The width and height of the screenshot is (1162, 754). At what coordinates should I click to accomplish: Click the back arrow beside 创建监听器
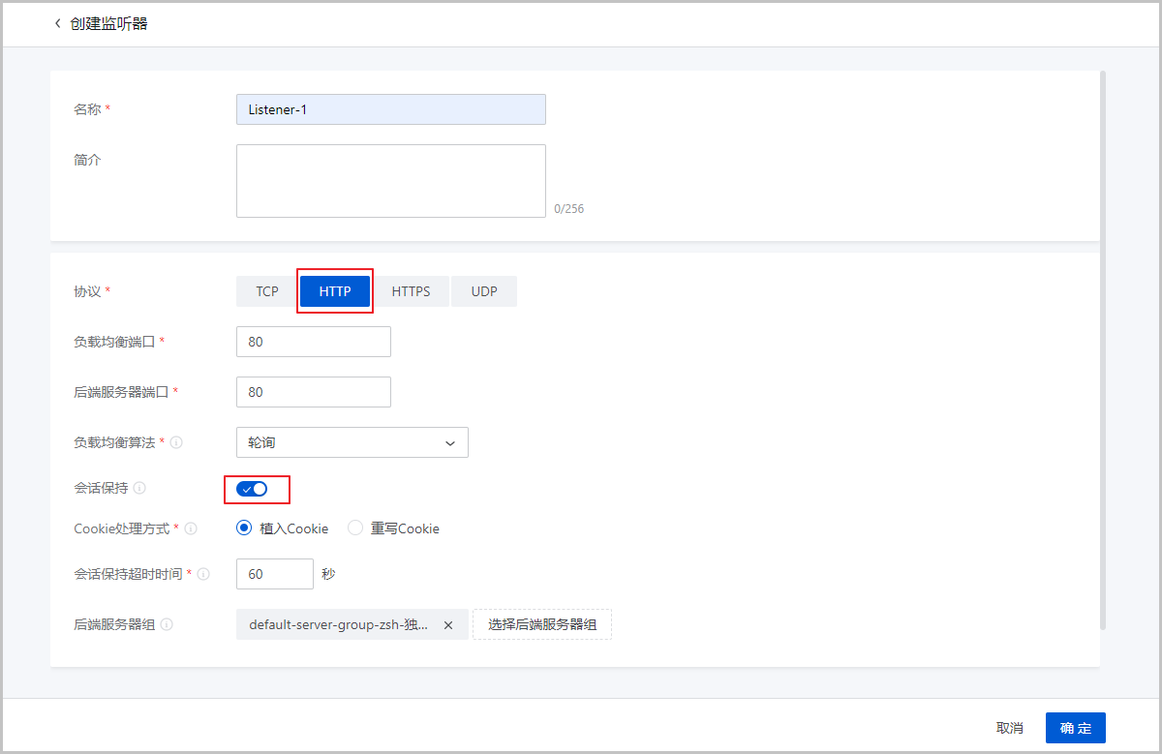pyautogui.click(x=57, y=23)
